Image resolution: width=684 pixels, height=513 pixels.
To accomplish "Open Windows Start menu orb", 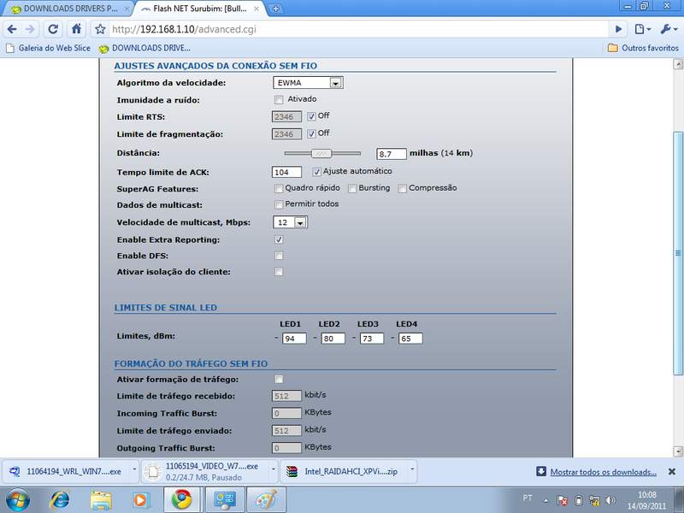I will click(x=17, y=500).
